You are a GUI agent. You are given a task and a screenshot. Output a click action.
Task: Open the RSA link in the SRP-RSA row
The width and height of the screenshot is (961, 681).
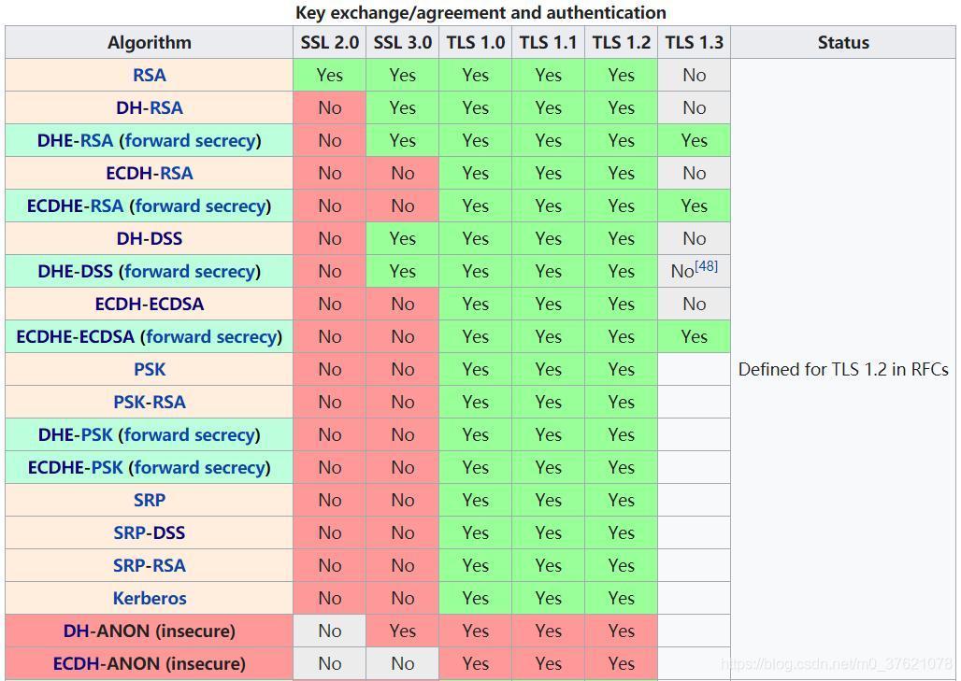pyautogui.click(x=169, y=566)
